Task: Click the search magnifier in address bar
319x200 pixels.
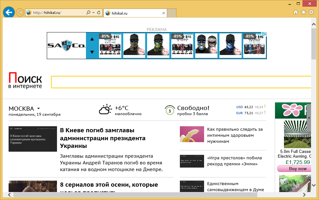Action: point(89,13)
